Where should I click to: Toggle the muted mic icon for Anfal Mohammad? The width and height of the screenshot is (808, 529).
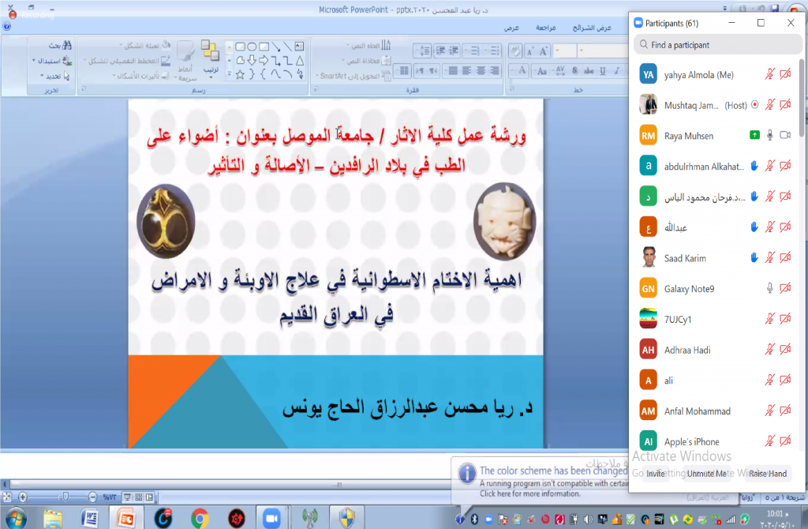point(770,411)
